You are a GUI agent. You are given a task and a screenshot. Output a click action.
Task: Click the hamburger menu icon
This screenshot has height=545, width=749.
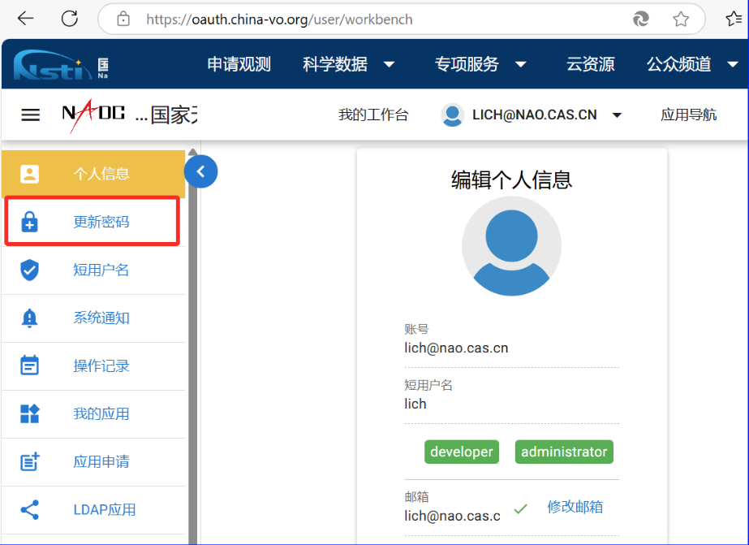point(30,115)
